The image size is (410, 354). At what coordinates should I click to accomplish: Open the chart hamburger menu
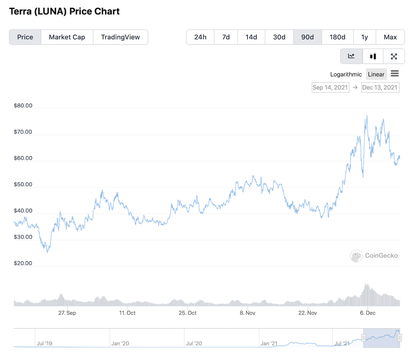[394, 74]
